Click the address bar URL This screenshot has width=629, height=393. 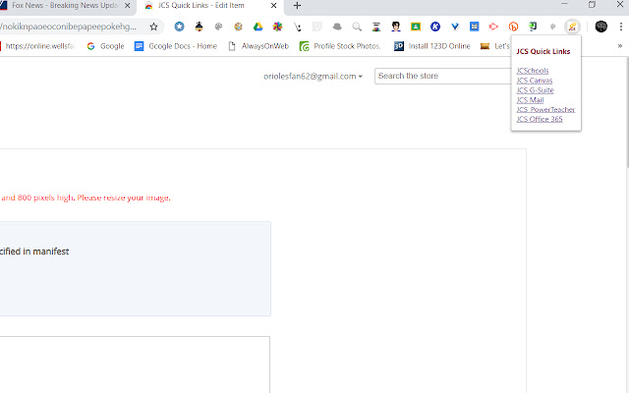(x=68, y=27)
